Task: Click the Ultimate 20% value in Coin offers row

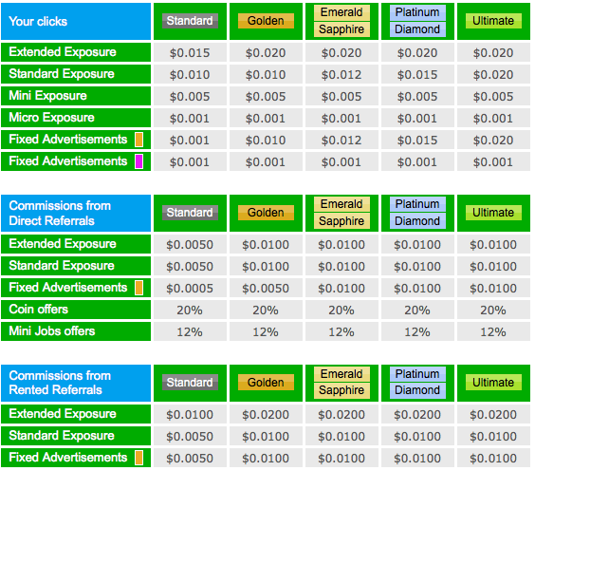Action: pyautogui.click(x=493, y=311)
